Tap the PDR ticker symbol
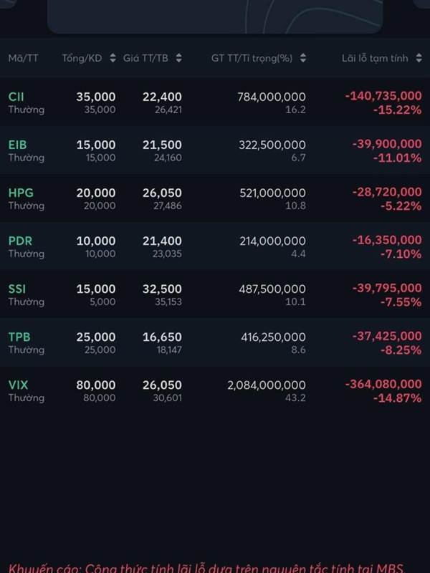This screenshot has width=430, height=573. [20, 241]
